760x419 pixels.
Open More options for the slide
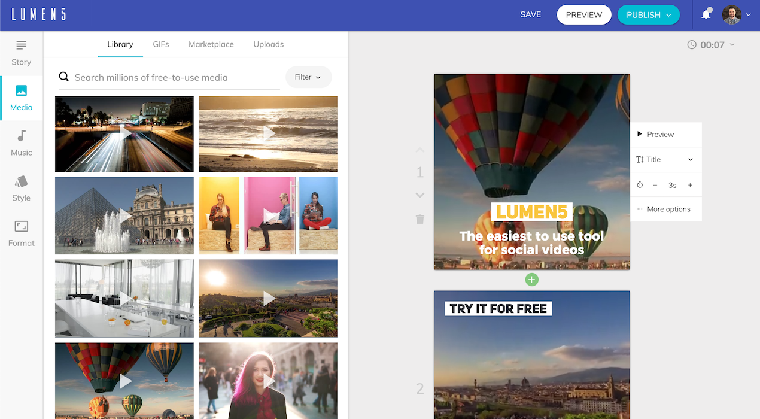coord(665,209)
